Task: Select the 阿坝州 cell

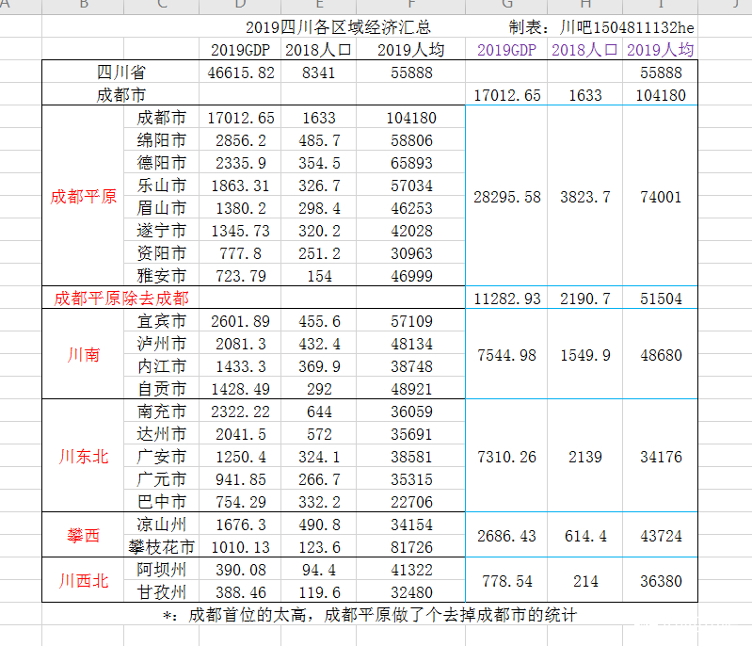Action: (x=162, y=569)
